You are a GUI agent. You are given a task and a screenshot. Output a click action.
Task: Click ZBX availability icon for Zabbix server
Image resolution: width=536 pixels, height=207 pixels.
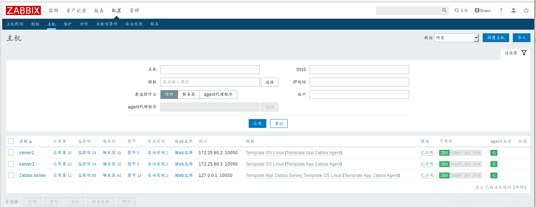pos(444,175)
